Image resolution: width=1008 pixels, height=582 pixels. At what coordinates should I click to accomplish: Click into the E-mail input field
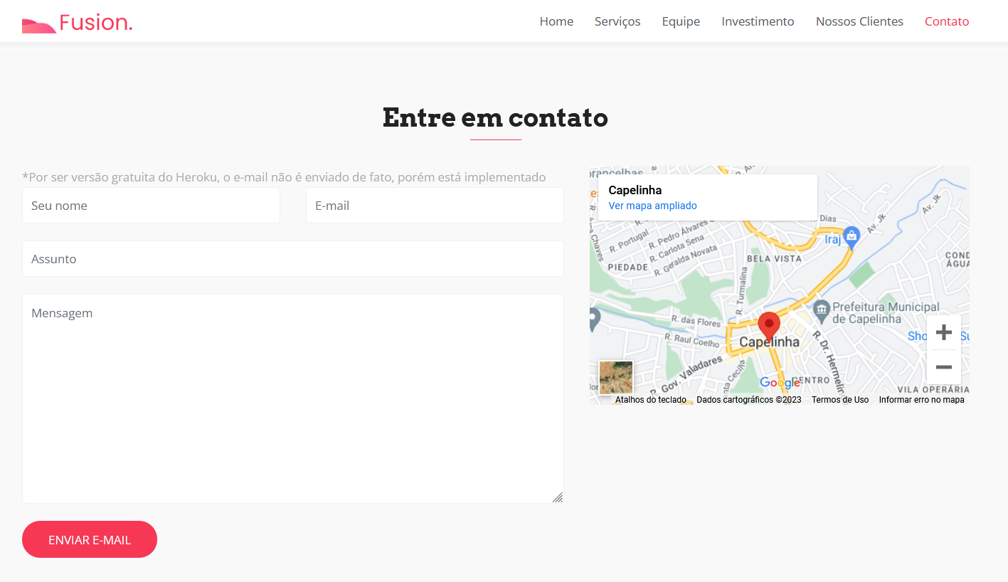[435, 206]
